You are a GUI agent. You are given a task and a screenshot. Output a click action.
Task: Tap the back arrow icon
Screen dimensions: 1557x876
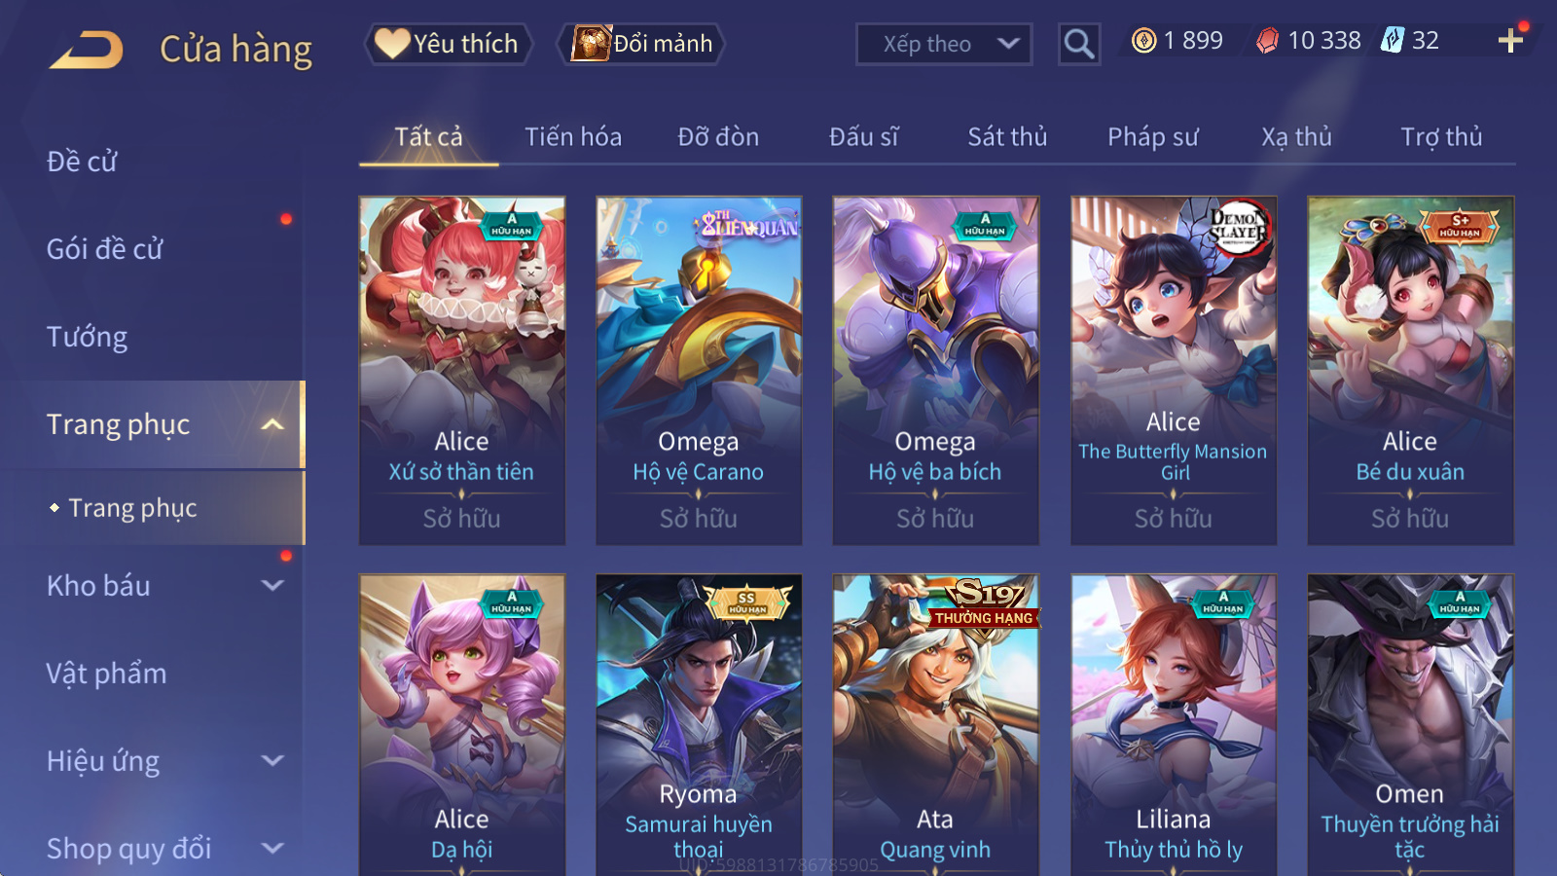[x=87, y=50]
